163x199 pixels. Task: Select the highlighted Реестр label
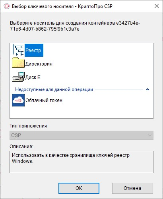coord(34,50)
